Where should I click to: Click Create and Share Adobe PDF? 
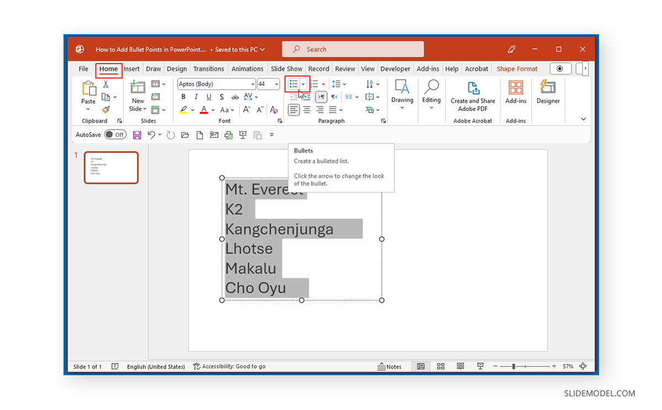click(473, 97)
